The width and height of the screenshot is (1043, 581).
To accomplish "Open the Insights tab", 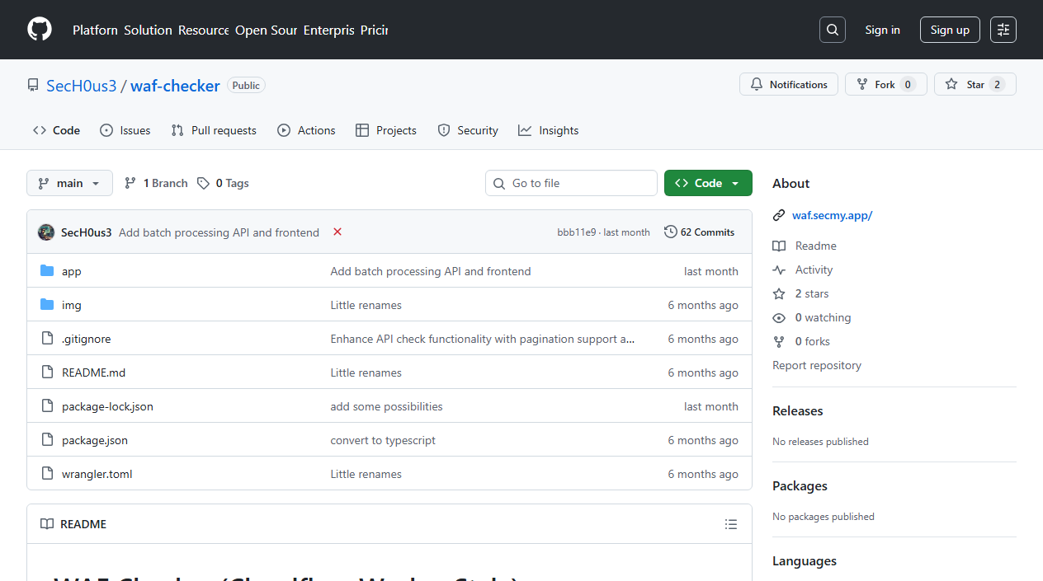I will coord(549,130).
